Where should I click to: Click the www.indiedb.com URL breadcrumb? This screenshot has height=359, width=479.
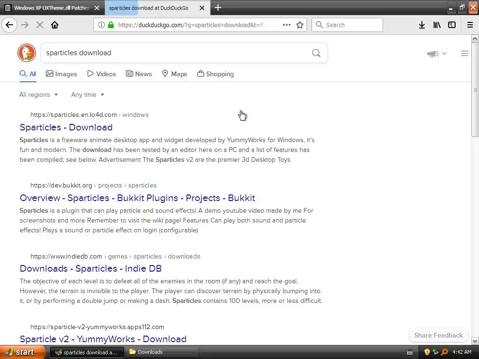click(115, 256)
